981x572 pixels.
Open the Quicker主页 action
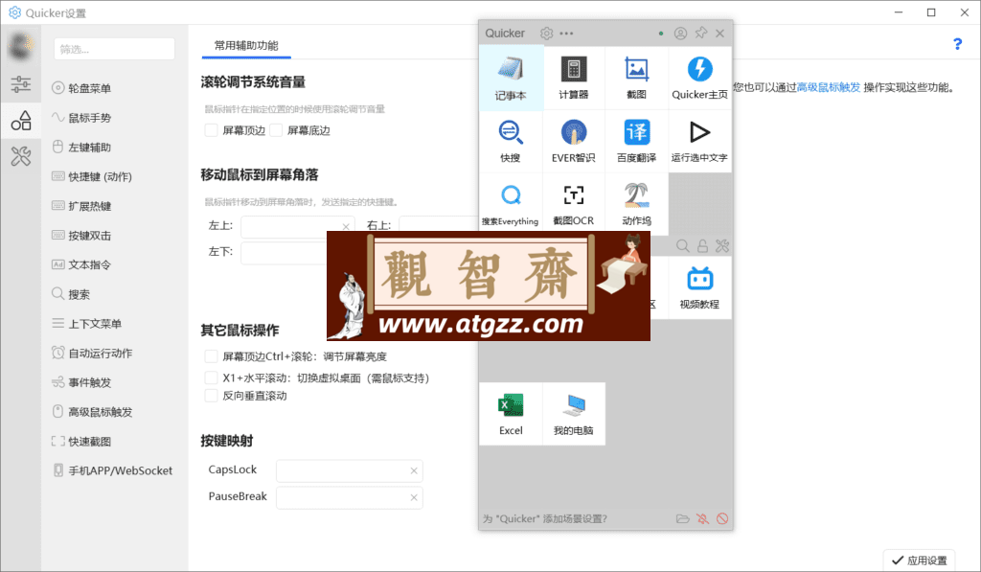point(699,79)
